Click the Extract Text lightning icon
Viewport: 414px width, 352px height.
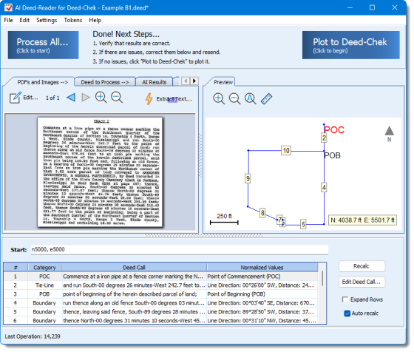click(x=149, y=99)
